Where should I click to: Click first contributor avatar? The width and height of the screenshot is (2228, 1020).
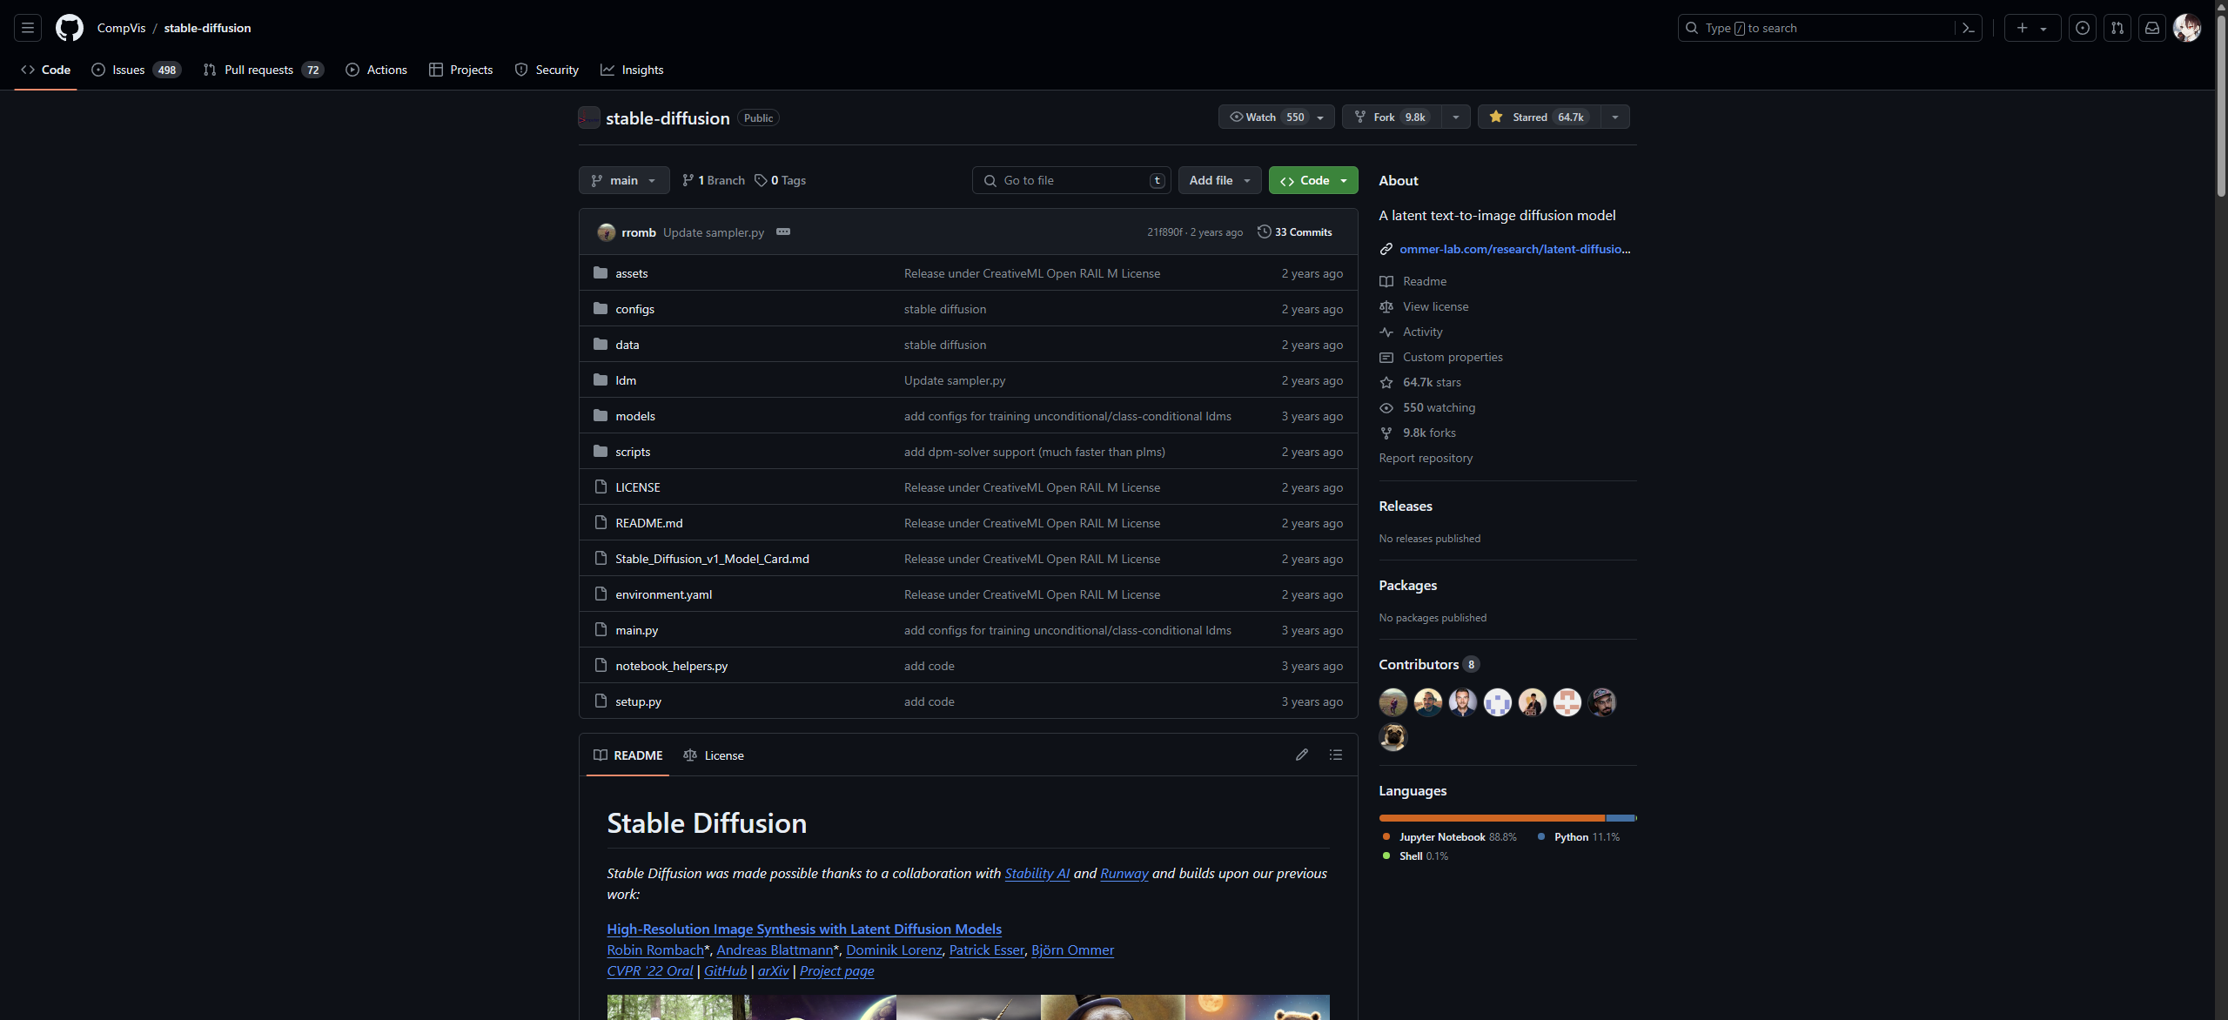(x=1392, y=701)
